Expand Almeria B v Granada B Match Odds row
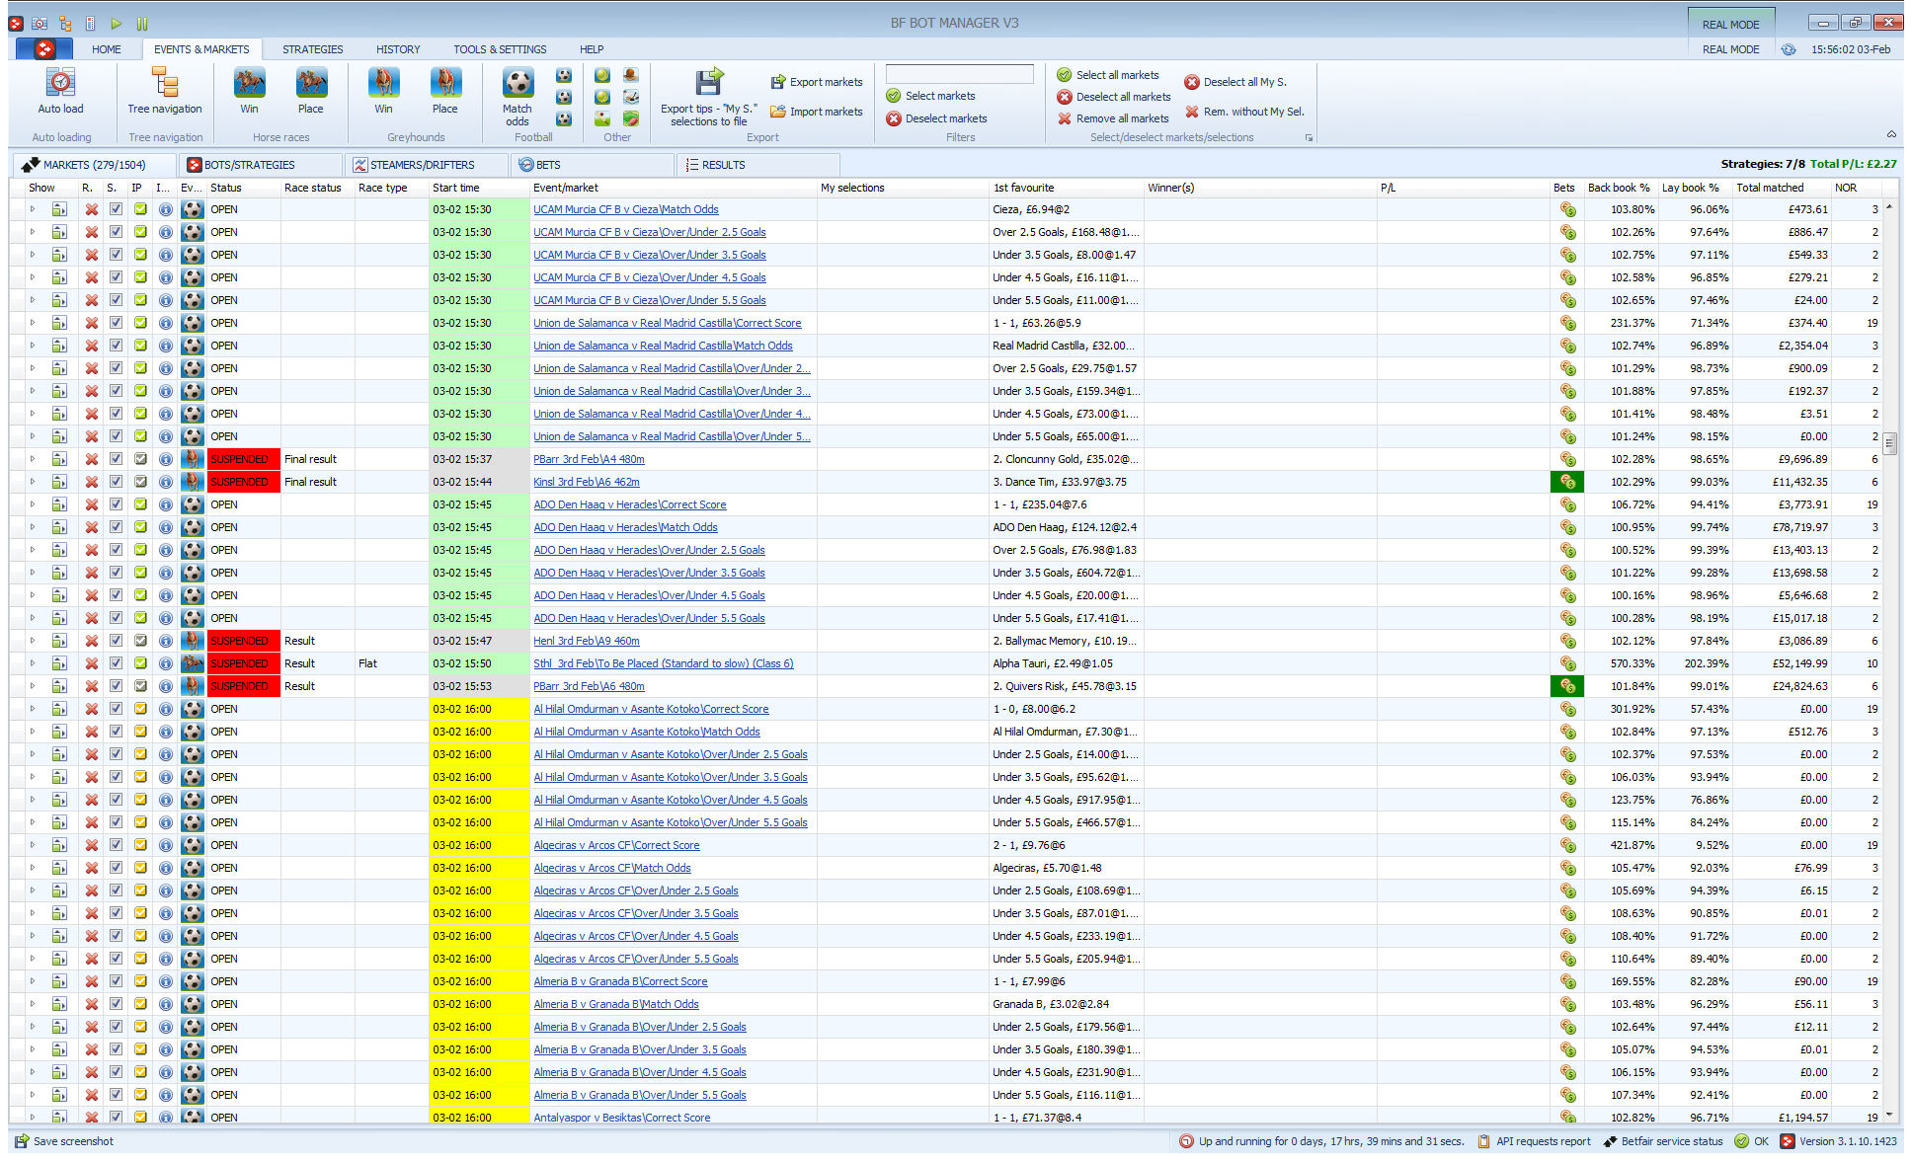Image resolution: width=1912 pixels, height=1161 pixels. [x=32, y=1004]
